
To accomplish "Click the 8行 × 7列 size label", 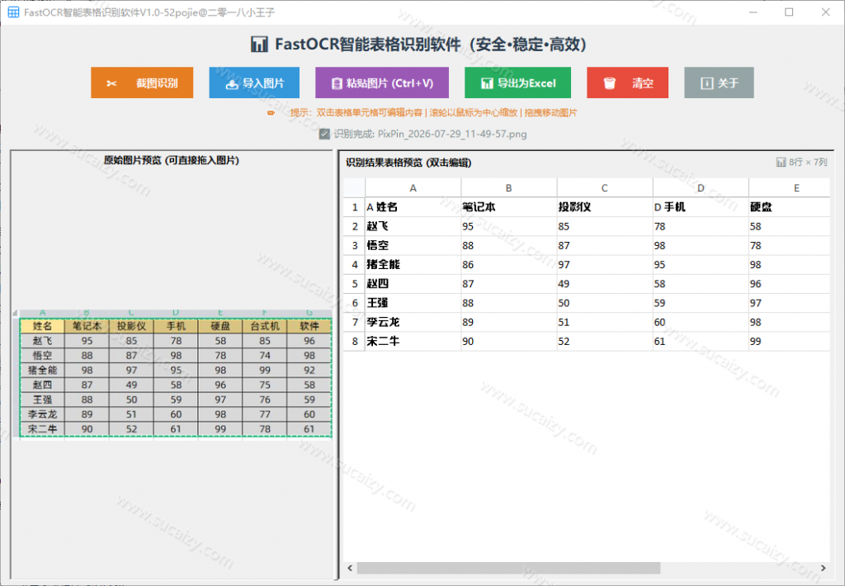I will coord(807,162).
